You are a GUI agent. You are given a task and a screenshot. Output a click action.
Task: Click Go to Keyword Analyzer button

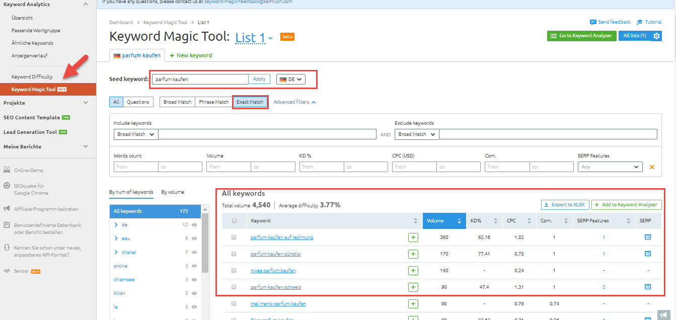(581, 36)
